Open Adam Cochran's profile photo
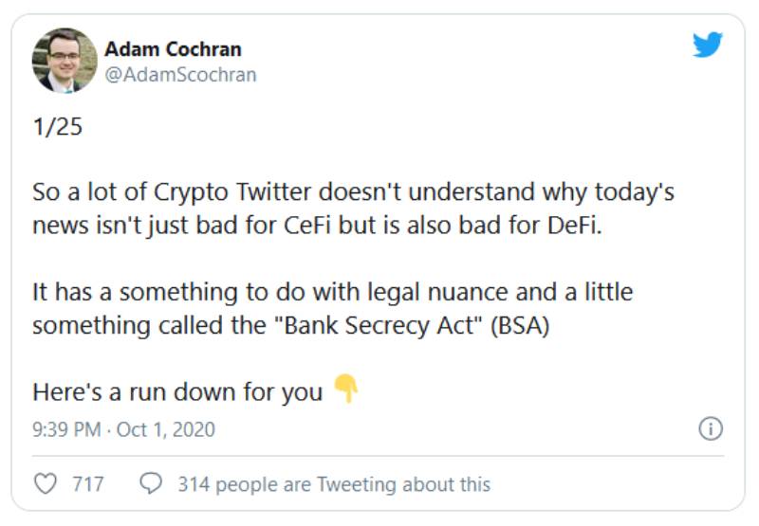The image size is (759, 526). click(x=65, y=60)
